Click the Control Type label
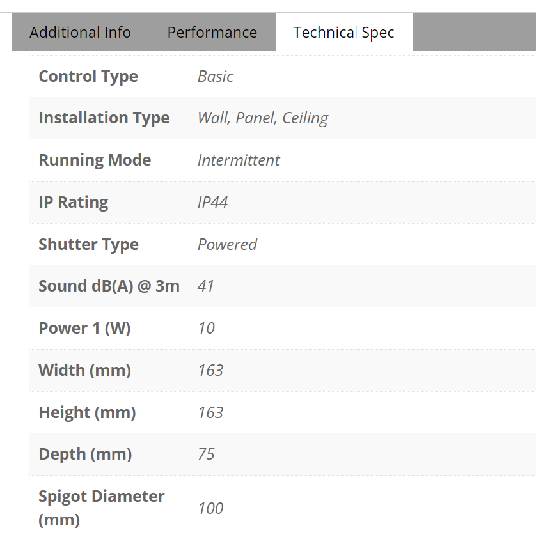 pyautogui.click(x=88, y=77)
